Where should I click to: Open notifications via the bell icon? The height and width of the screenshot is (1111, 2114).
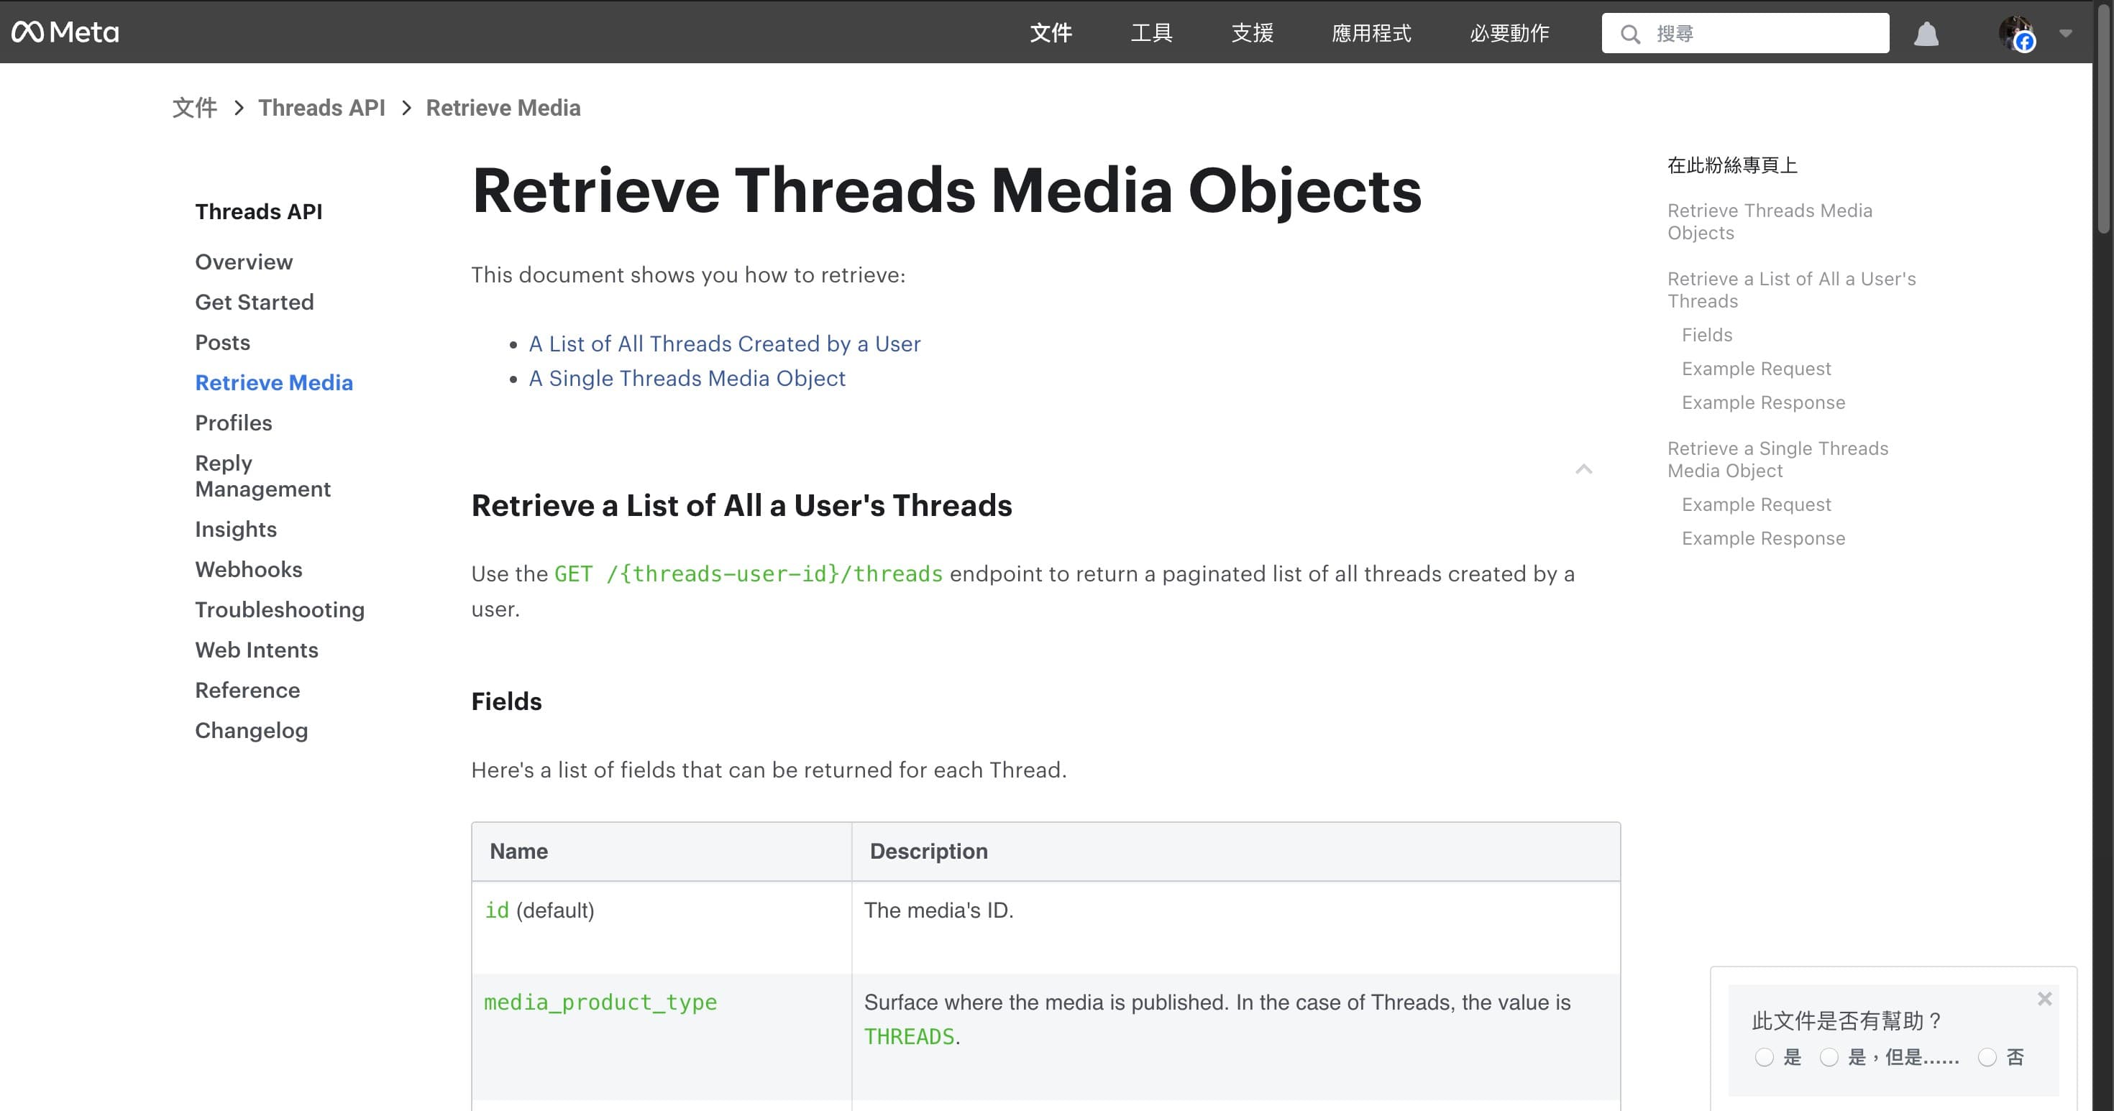(1928, 34)
